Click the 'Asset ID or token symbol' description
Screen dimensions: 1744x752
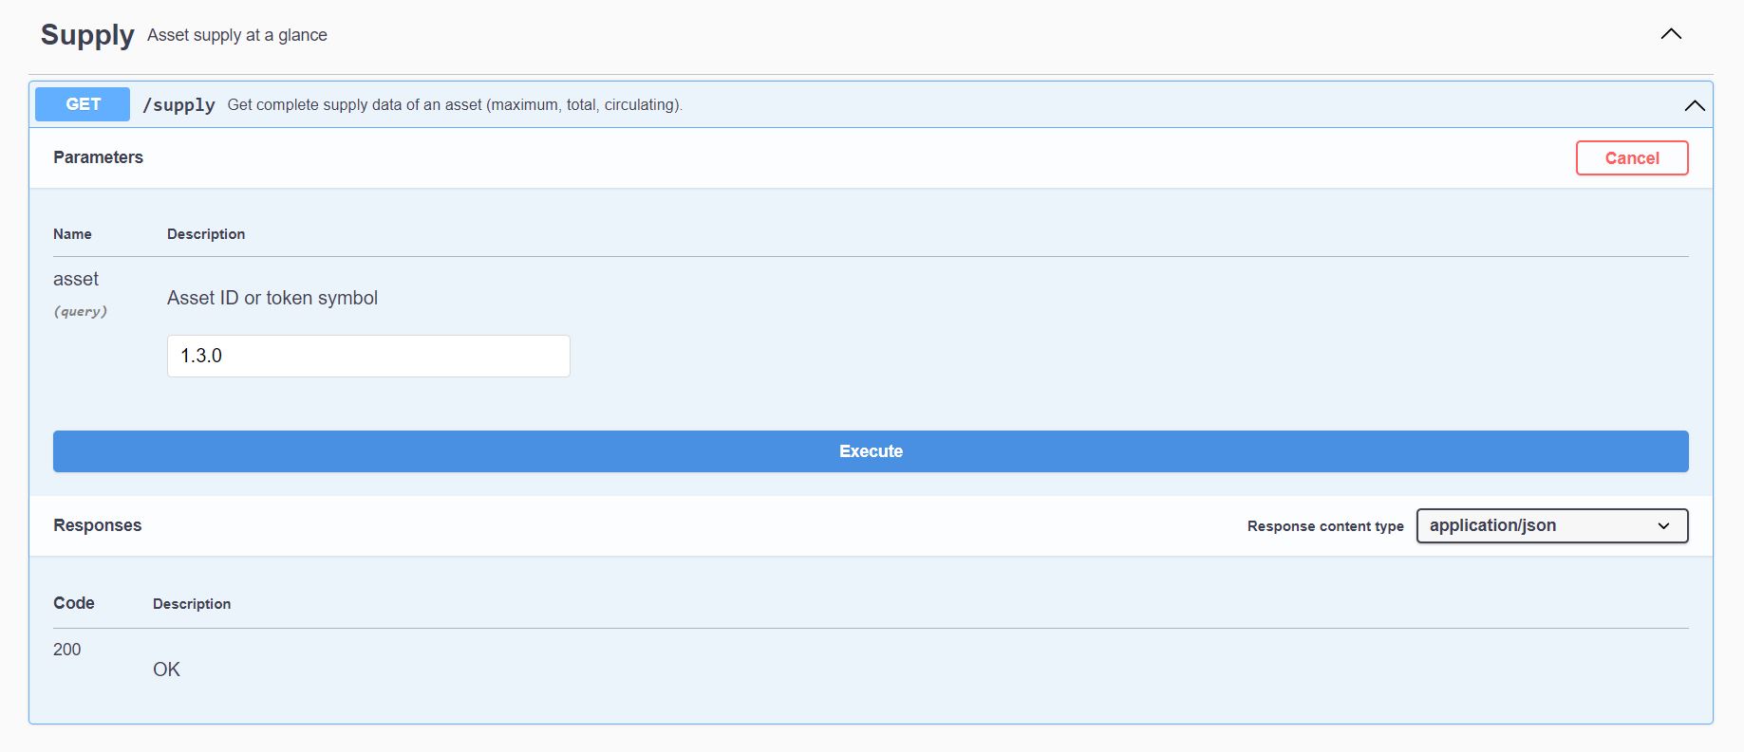tap(272, 298)
